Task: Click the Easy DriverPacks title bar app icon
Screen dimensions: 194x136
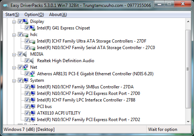Action: click(6, 5)
